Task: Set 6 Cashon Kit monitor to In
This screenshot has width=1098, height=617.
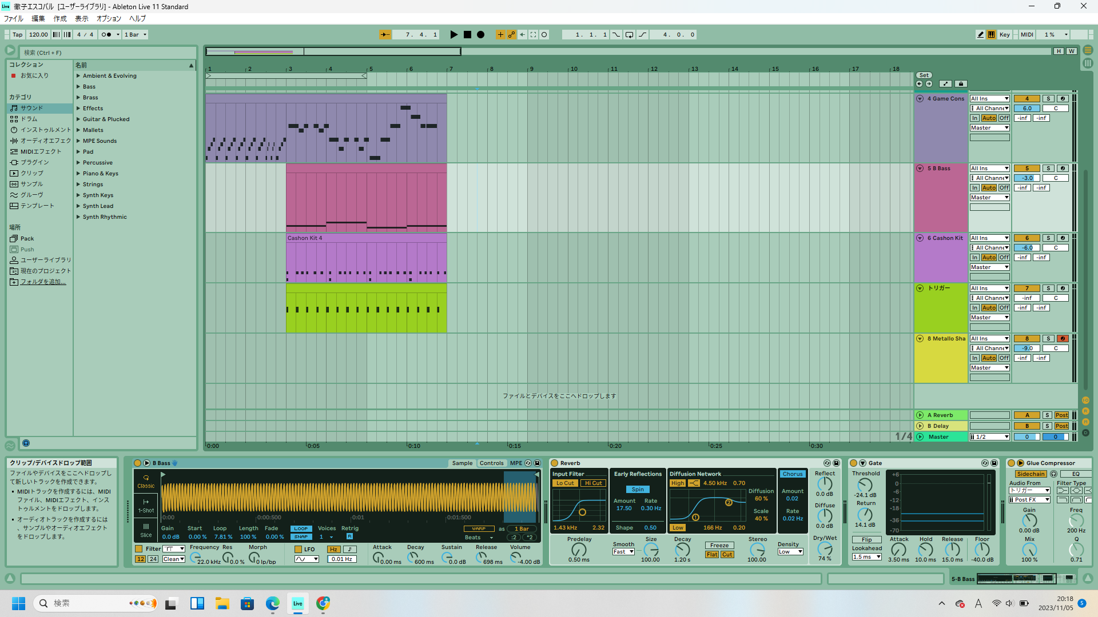Action: point(975,258)
